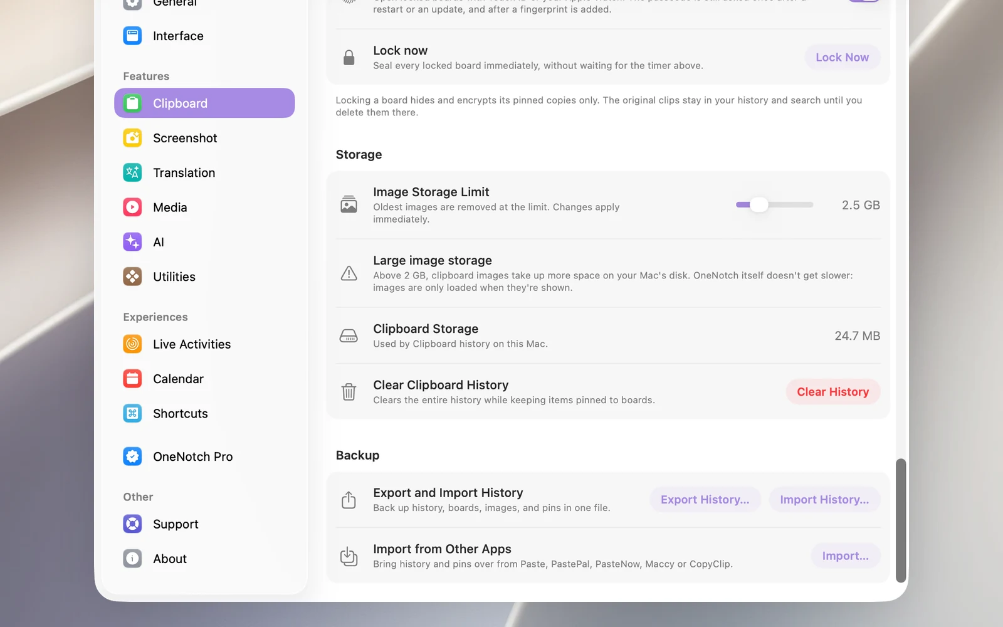The image size is (1003, 627).
Task: Click the Backup section heading
Action: pyautogui.click(x=357, y=455)
